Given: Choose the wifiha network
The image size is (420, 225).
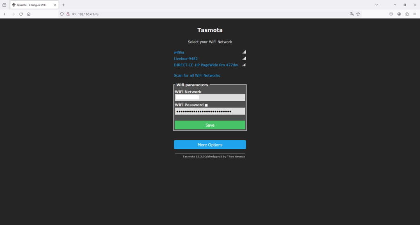Looking at the screenshot, I should (x=179, y=52).
